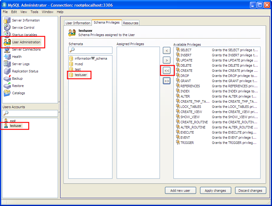Image resolution: width=272 pixels, height=206 pixels.
Task: Click the Service Control gear icon
Action: click(7, 28)
